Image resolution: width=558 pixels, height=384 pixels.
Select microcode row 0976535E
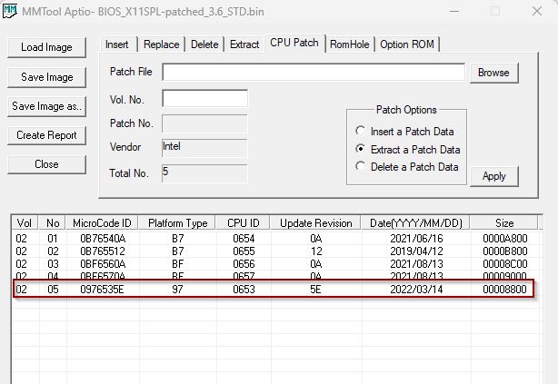click(273, 290)
